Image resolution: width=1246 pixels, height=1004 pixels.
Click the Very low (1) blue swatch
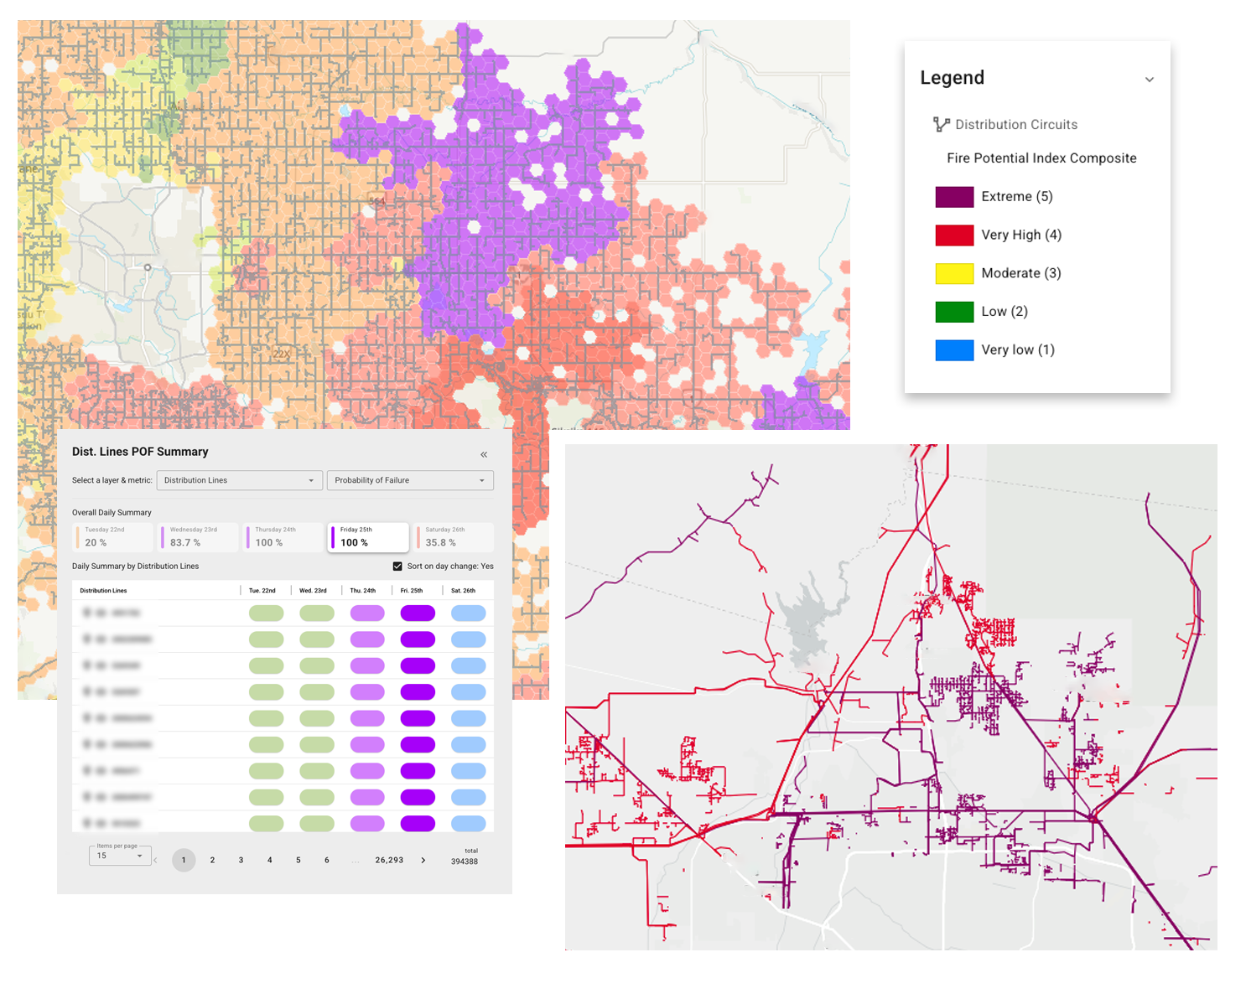point(954,350)
